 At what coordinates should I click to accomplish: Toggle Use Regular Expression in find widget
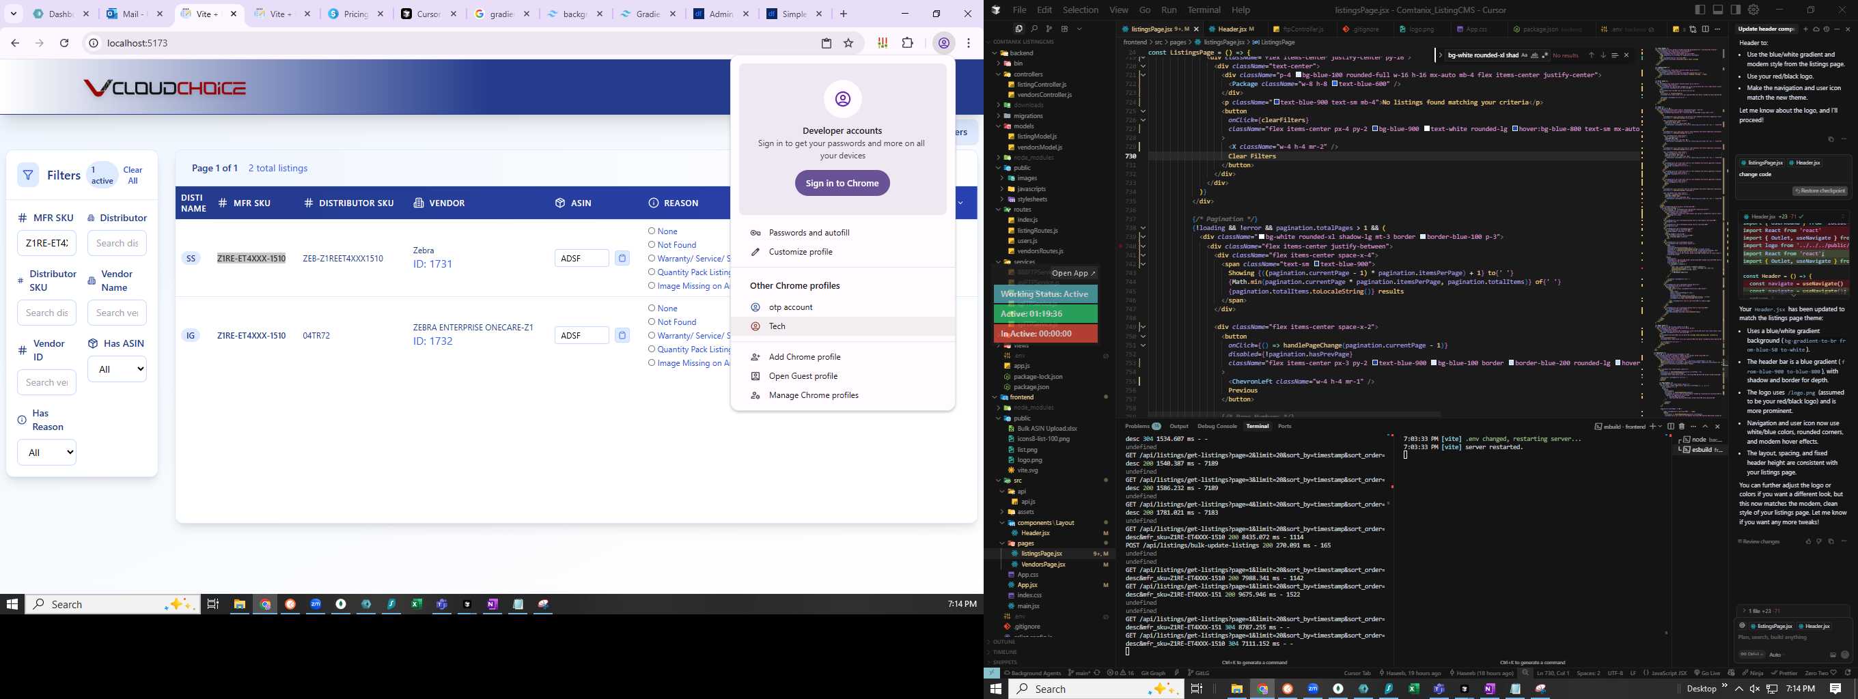1544,55
